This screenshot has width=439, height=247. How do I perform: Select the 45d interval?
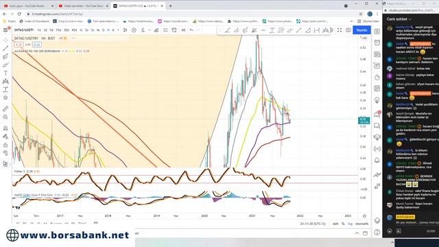click(74, 30)
